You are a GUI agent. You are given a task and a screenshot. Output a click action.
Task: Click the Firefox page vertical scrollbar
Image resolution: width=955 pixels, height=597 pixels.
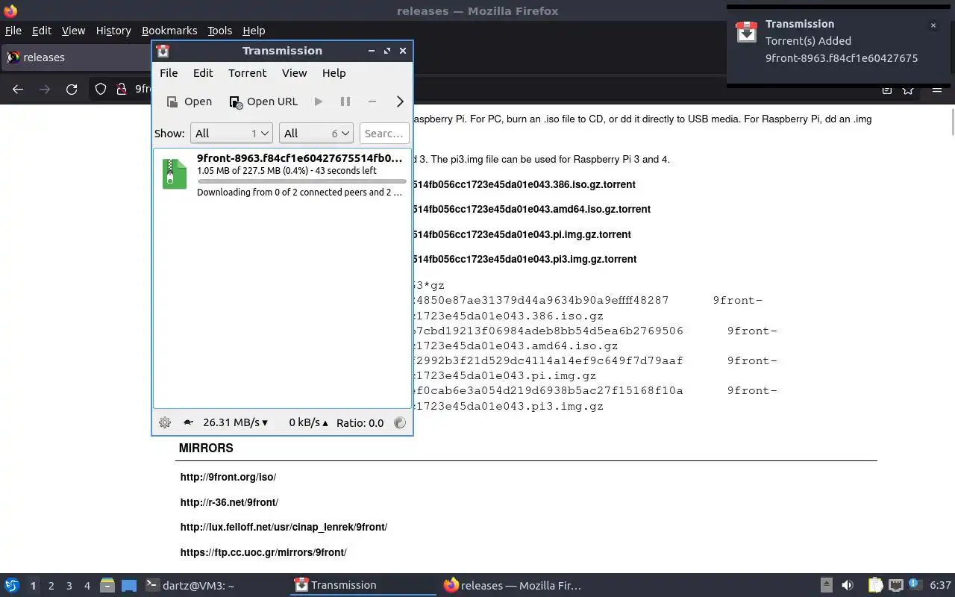(x=952, y=122)
